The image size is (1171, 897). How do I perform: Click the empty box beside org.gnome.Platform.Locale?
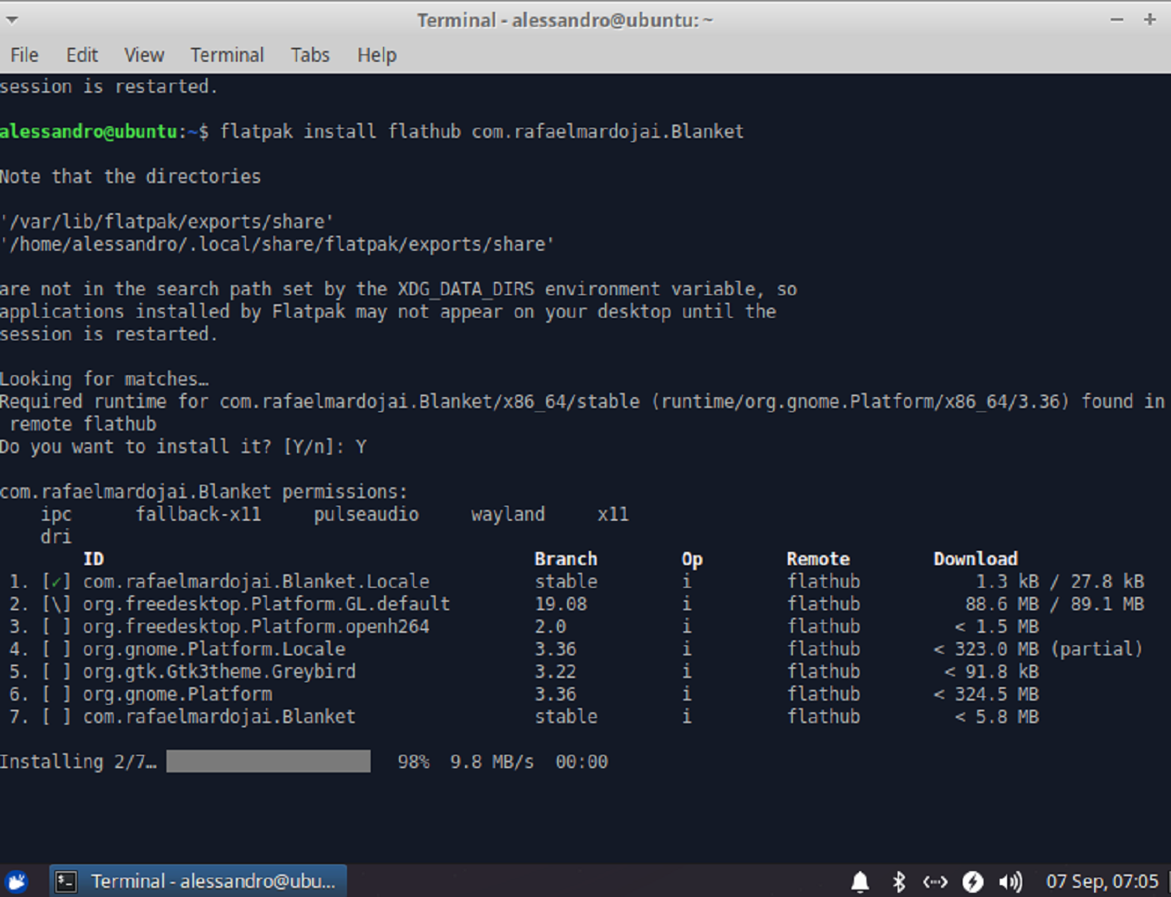click(56, 650)
